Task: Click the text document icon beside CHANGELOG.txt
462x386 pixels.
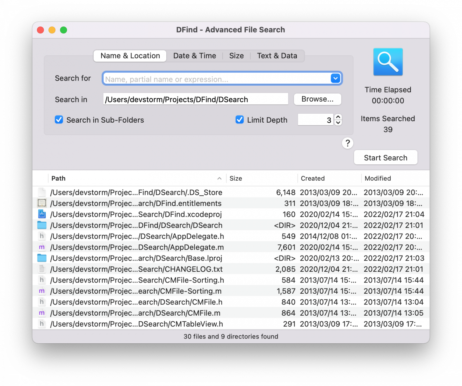Action: [42, 269]
